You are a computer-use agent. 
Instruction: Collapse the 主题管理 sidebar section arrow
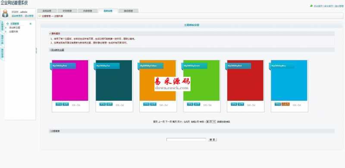[31, 24]
